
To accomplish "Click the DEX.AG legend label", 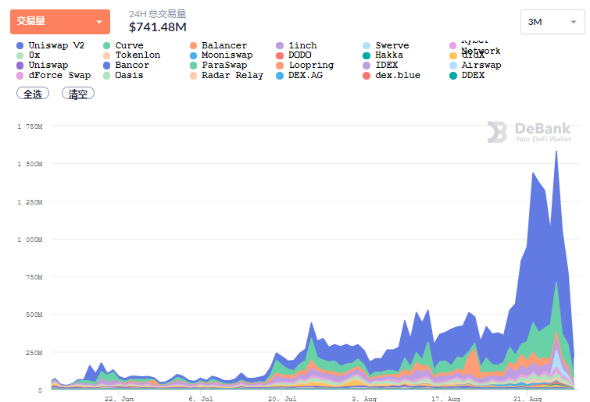I will point(306,75).
